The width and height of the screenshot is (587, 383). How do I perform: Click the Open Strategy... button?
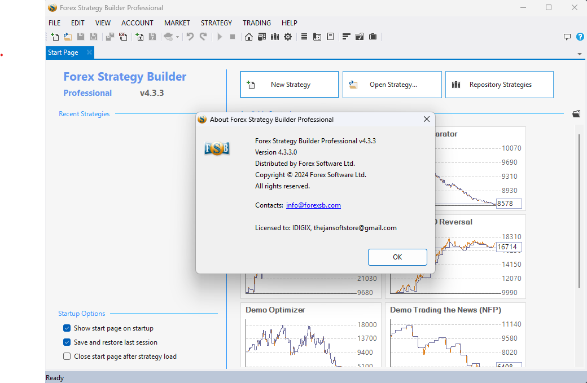click(392, 85)
